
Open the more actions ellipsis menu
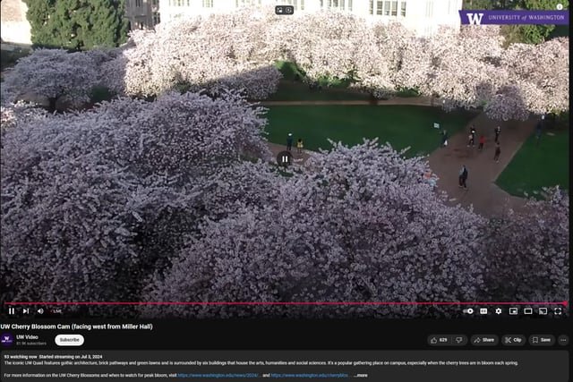coord(563,340)
